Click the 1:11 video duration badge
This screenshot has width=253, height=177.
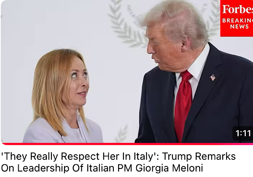point(243,133)
